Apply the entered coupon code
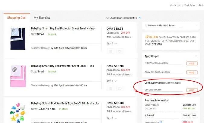The width and height of the screenshot is (204, 123). 192,63
